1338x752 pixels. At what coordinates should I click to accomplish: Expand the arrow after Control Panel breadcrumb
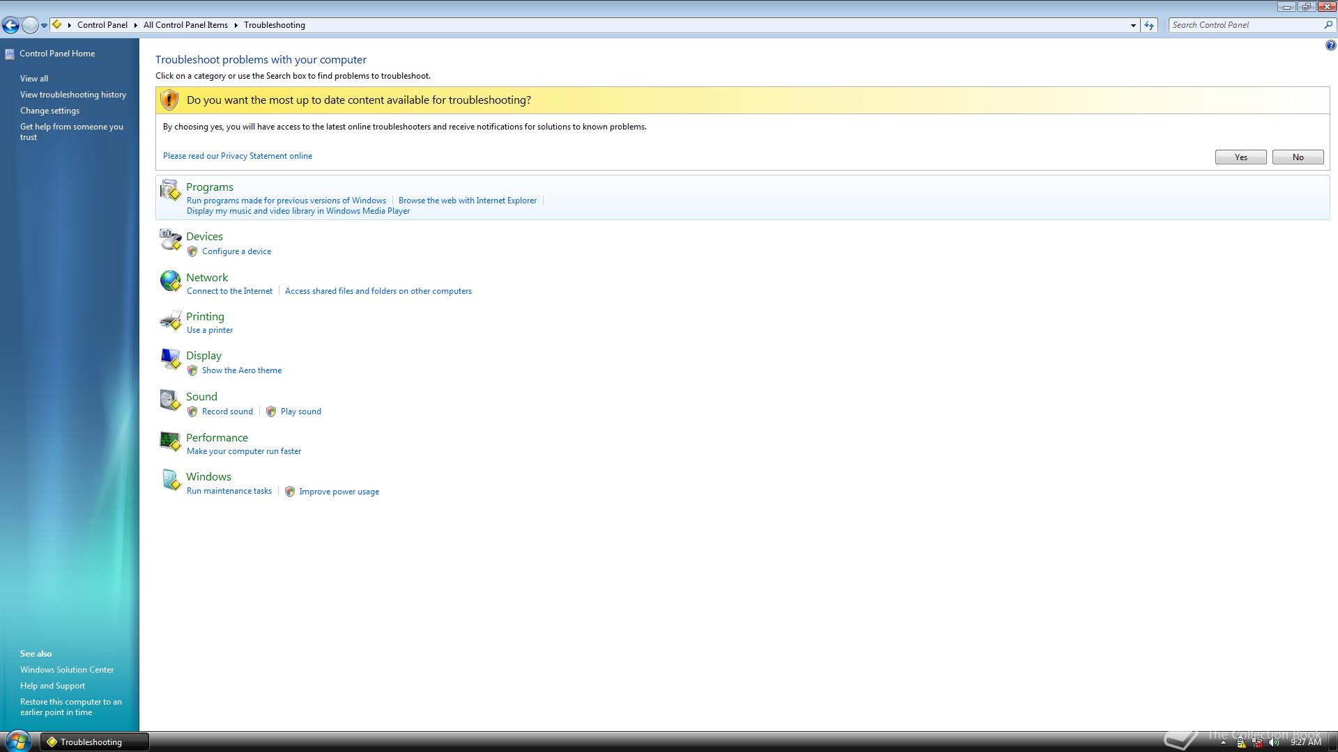[x=135, y=25]
